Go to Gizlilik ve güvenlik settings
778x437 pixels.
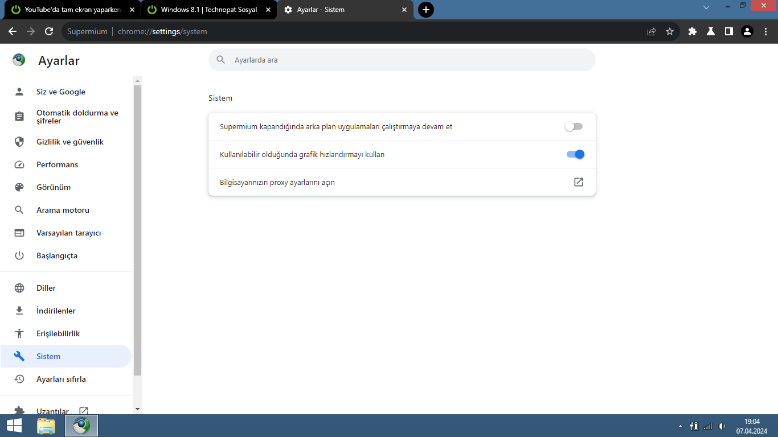pyautogui.click(x=66, y=142)
